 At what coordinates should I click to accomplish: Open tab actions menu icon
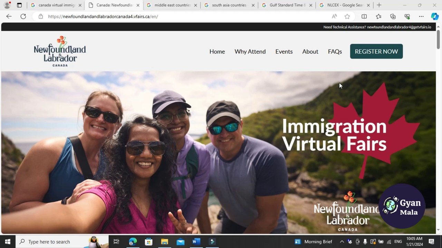(x=19, y=5)
